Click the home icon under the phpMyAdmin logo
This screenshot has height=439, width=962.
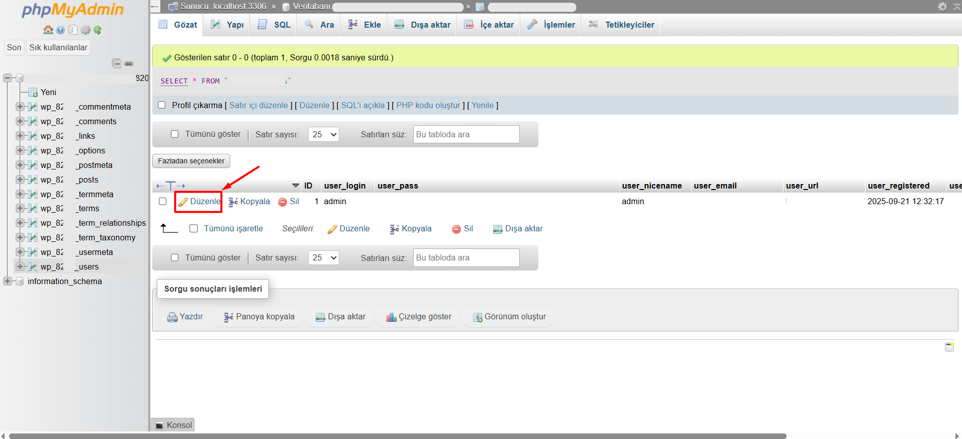coord(48,30)
